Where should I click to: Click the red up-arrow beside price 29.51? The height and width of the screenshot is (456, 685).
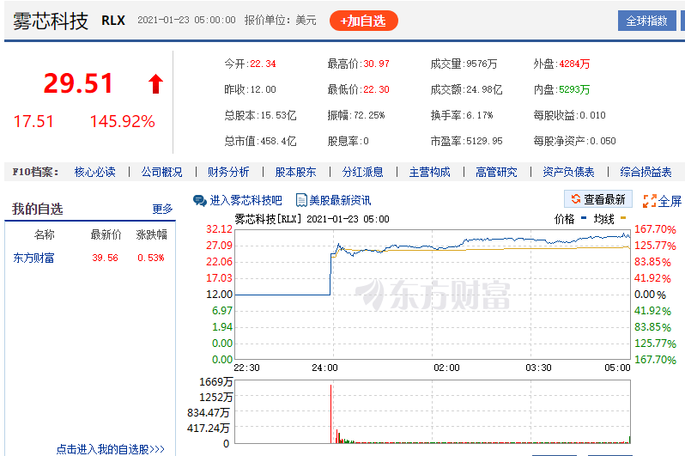click(x=155, y=83)
